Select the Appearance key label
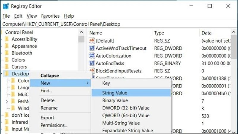 [x=24, y=46]
